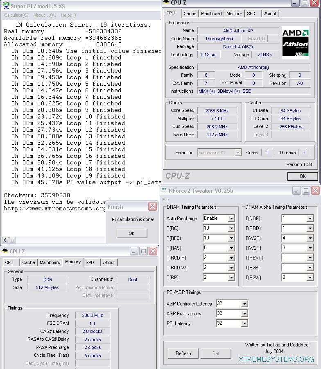Open Calculate menu in Super PI
The width and height of the screenshot is (321, 369).
click(16, 15)
